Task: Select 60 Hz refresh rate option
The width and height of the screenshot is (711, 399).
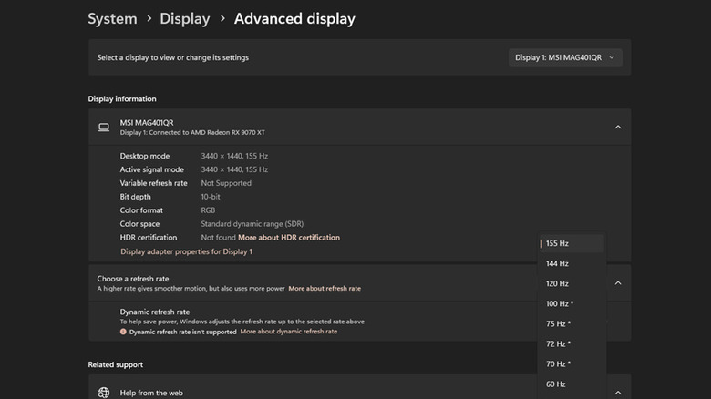Action: pos(572,384)
